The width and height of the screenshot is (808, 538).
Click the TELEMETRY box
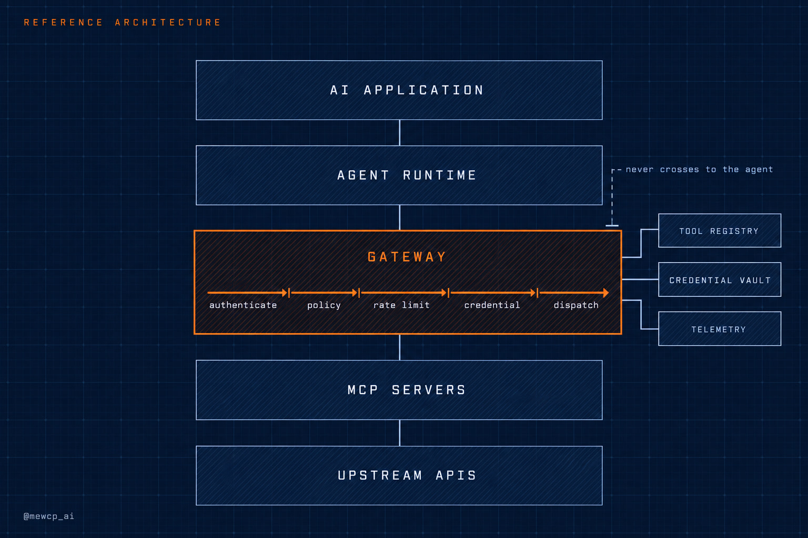(x=720, y=329)
